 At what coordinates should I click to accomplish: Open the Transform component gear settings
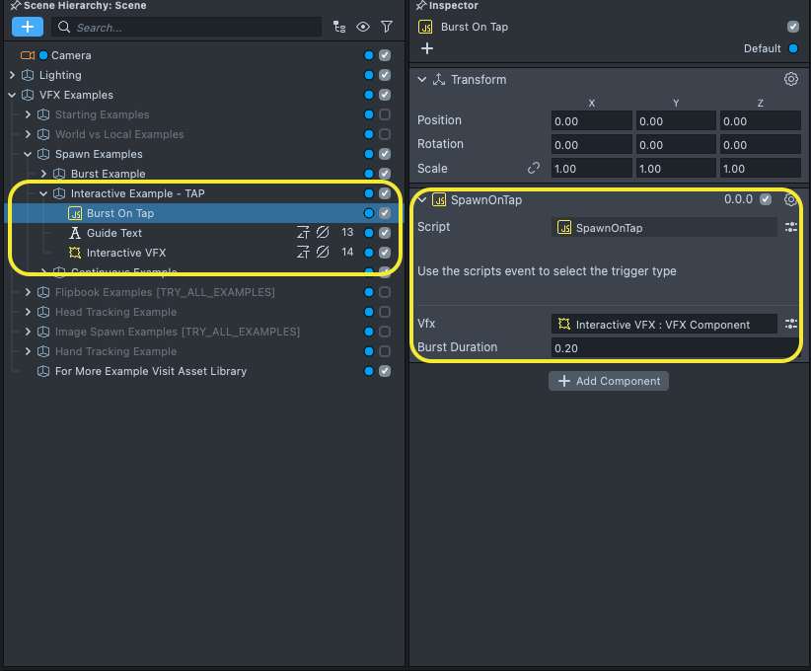(x=790, y=79)
